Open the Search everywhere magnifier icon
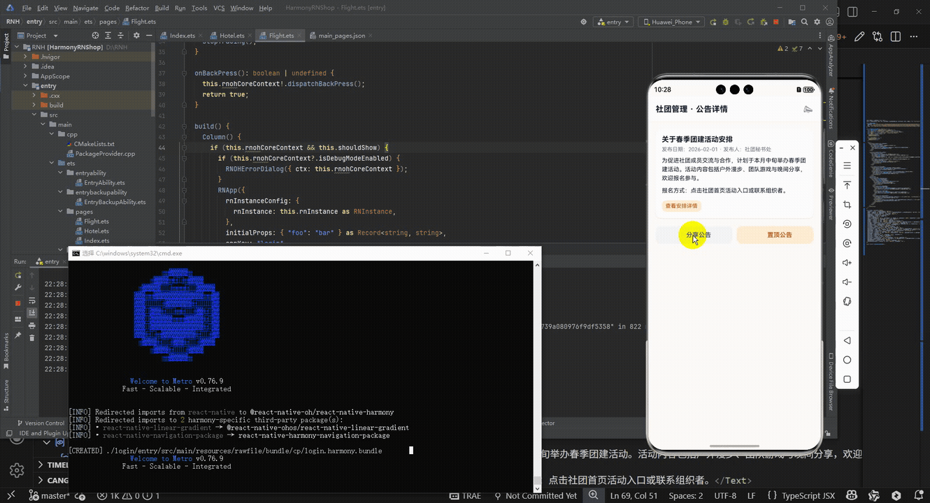This screenshot has width=930, height=503. coord(804,22)
